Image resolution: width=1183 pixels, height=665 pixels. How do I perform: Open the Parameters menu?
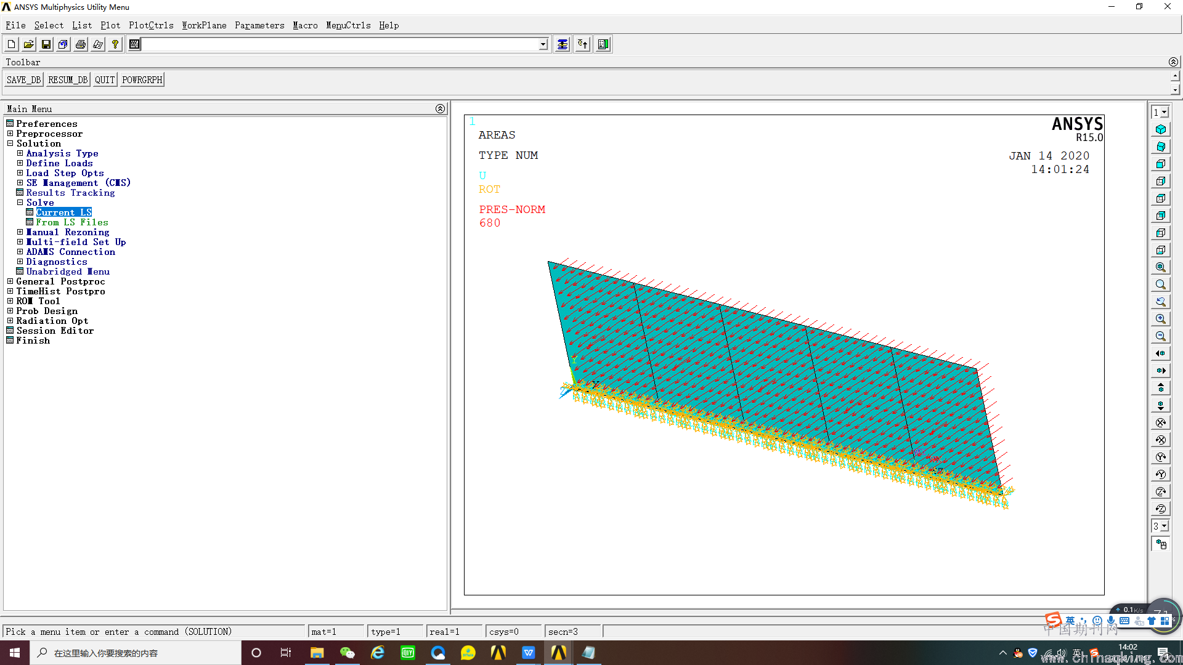point(259,25)
